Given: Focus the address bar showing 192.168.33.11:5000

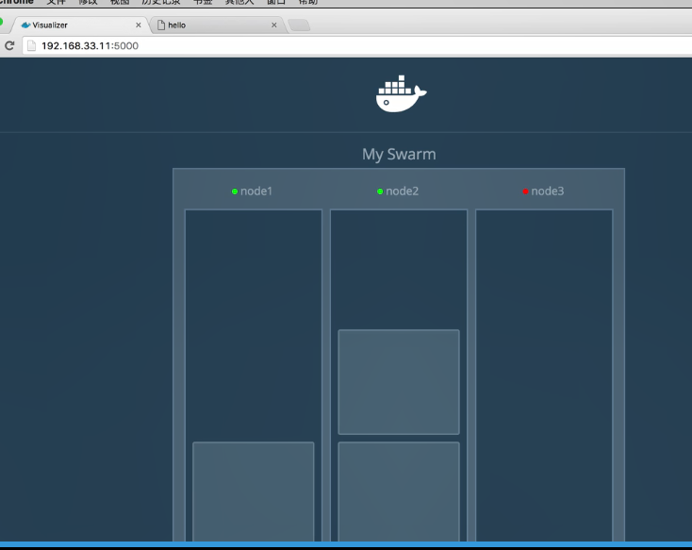Looking at the screenshot, I should 357,45.
